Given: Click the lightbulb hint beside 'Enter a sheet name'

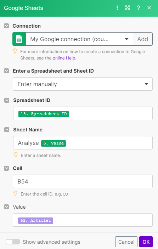Looking at the screenshot, I should [x=16, y=155].
